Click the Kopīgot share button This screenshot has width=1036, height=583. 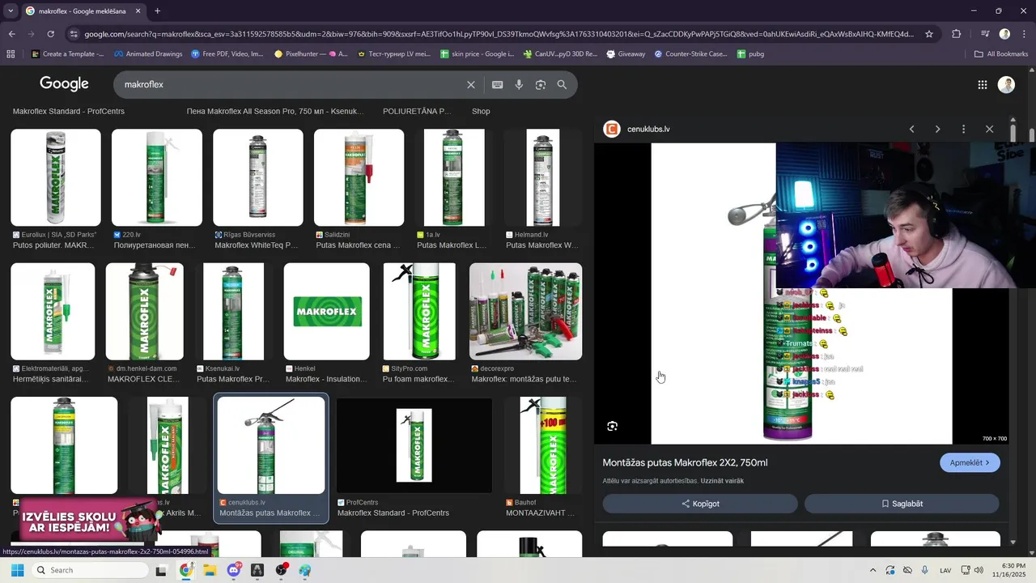[700, 504]
